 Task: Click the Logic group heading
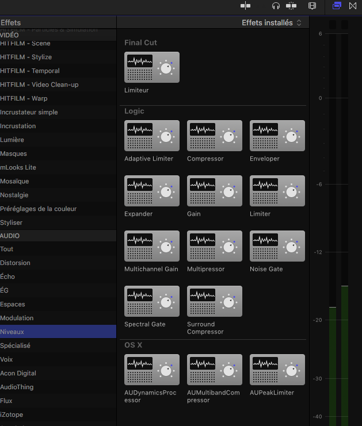click(x=134, y=111)
